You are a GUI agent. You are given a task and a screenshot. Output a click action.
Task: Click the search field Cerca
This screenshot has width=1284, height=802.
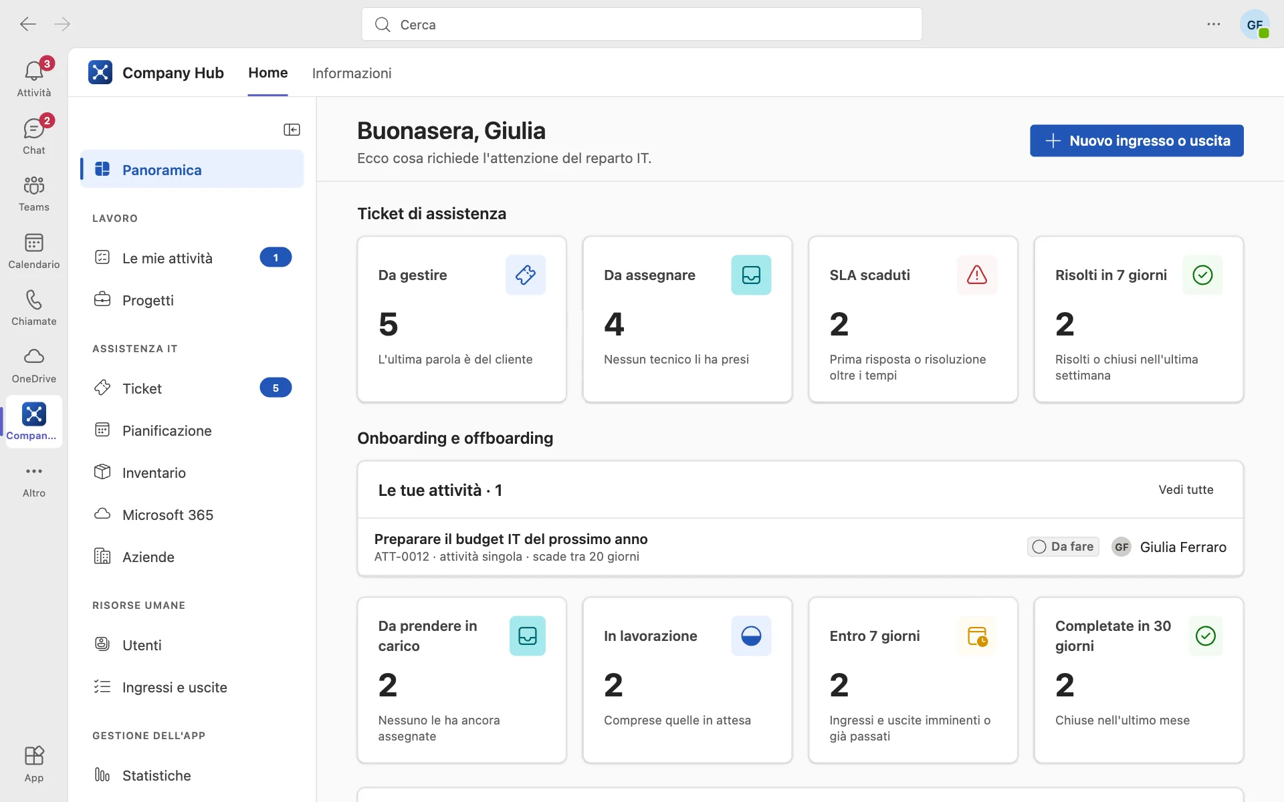642,25
